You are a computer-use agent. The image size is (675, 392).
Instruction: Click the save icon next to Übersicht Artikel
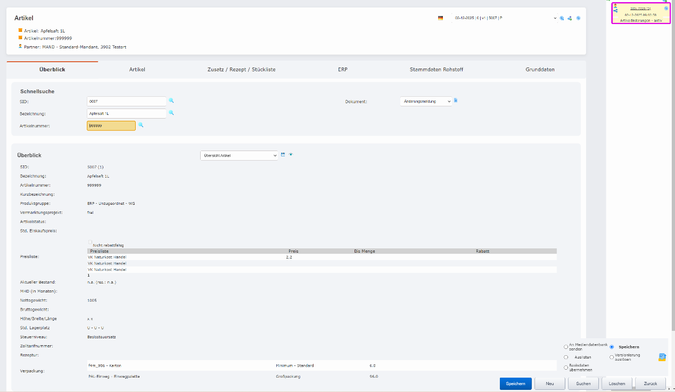283,154
